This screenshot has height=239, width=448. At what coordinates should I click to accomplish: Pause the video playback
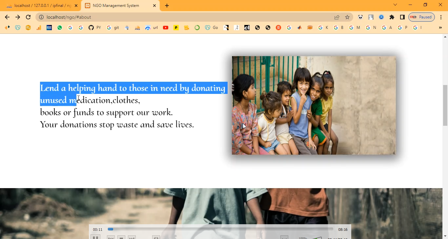(x=95, y=237)
